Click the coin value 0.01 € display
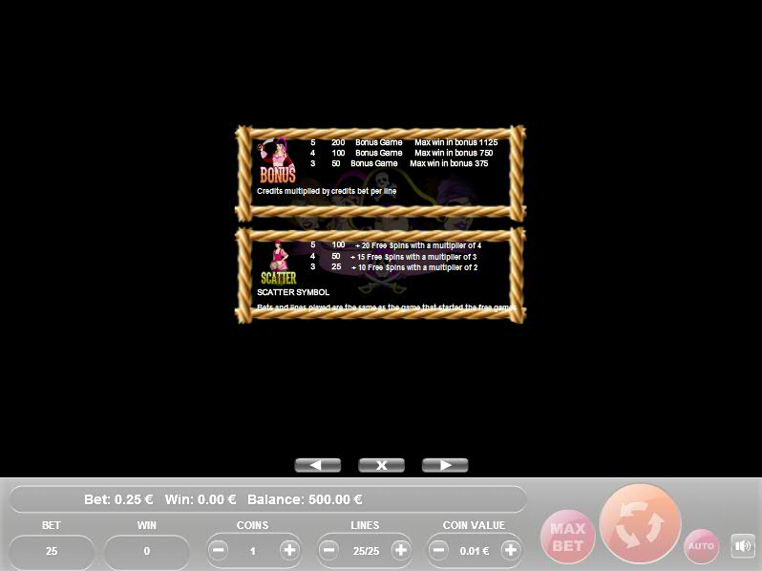The image size is (762, 571). (475, 551)
